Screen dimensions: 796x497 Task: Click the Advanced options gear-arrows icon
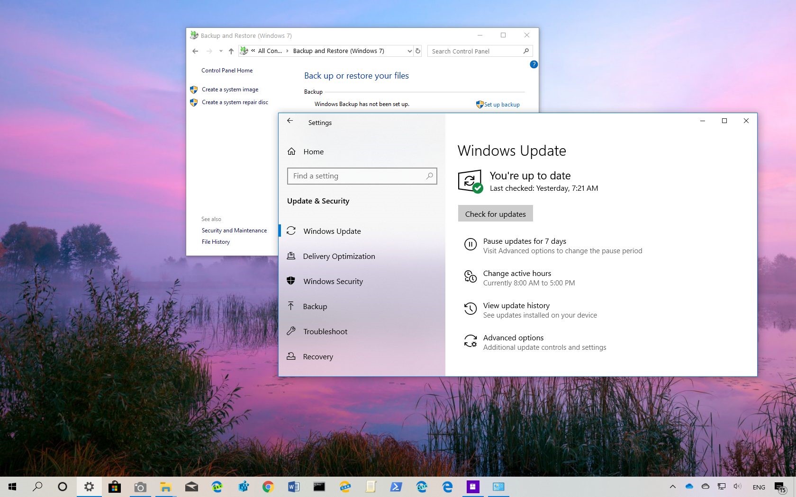click(470, 341)
